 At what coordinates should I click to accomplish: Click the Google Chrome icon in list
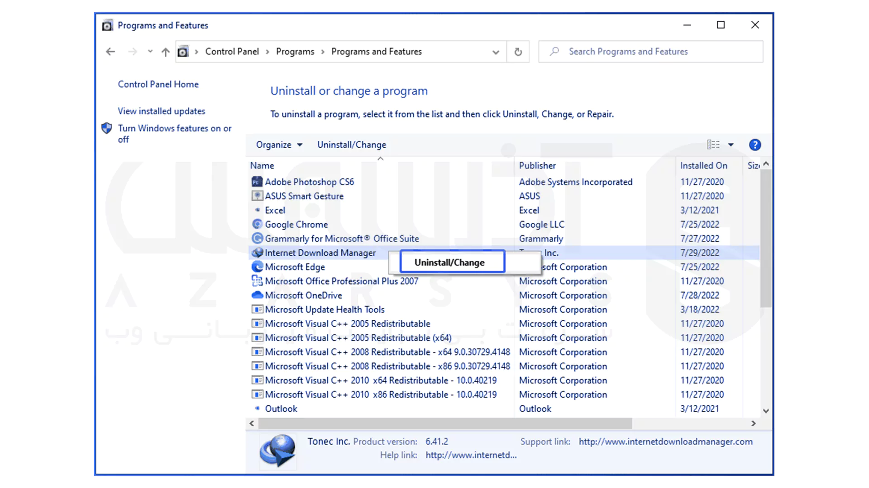(x=257, y=224)
